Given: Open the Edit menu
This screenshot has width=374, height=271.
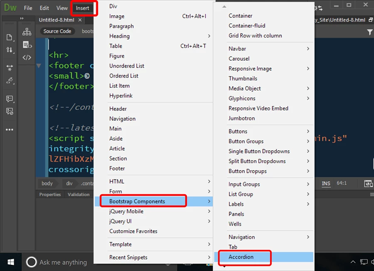Looking at the screenshot, I should 44,8.
